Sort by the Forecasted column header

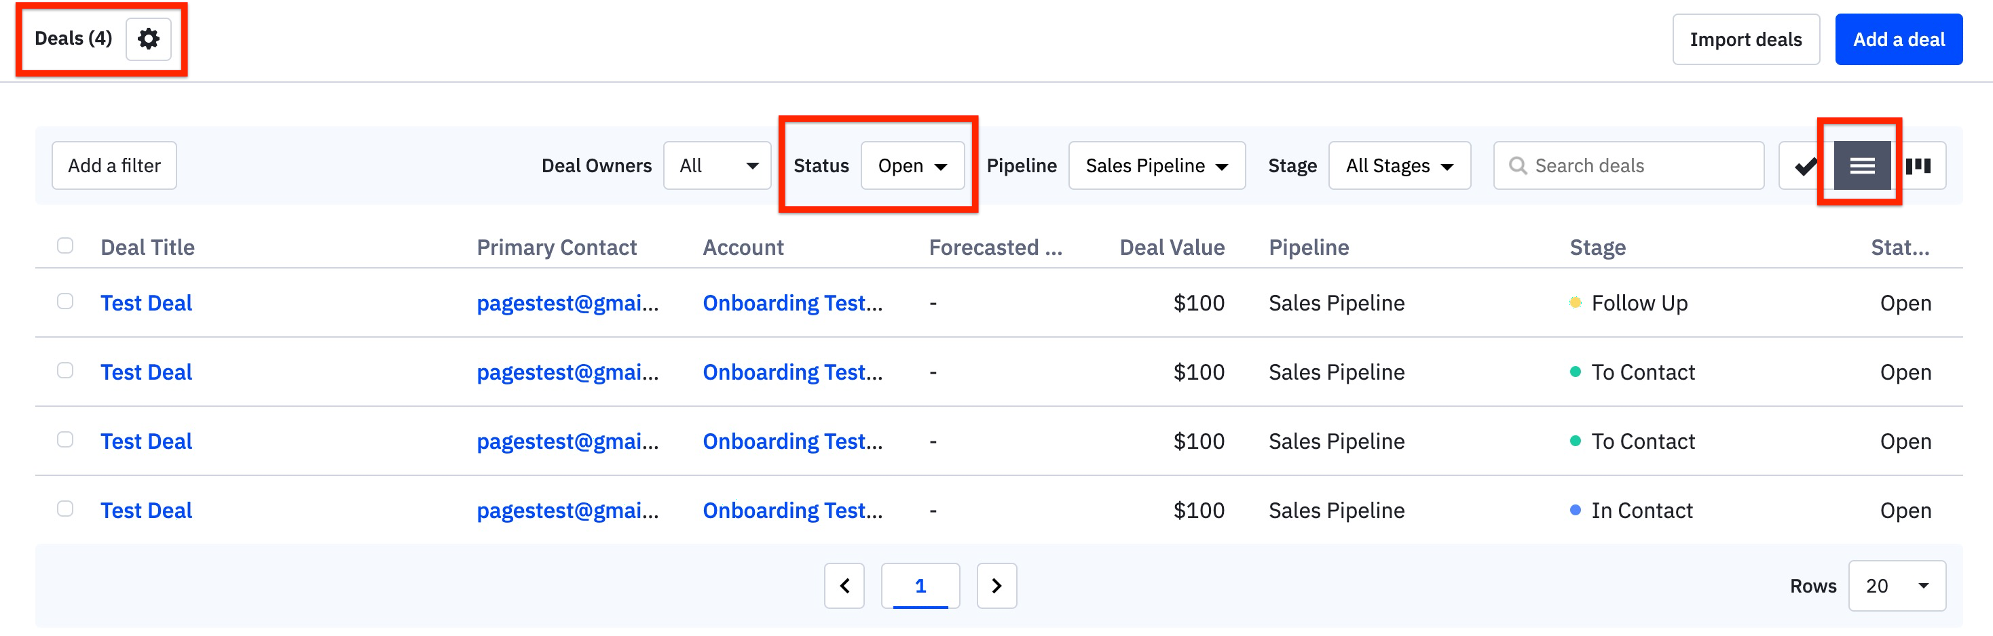pos(995,247)
